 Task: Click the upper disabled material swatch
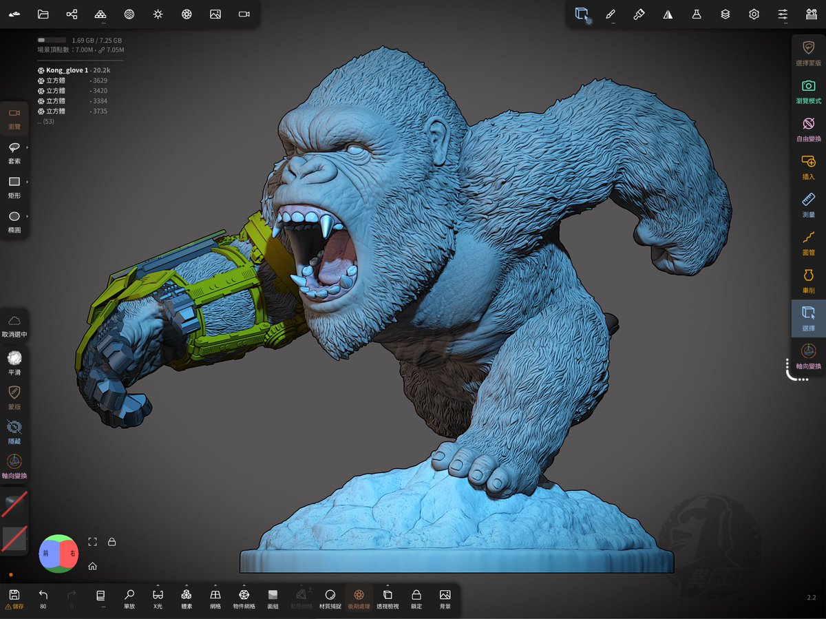[x=14, y=505]
